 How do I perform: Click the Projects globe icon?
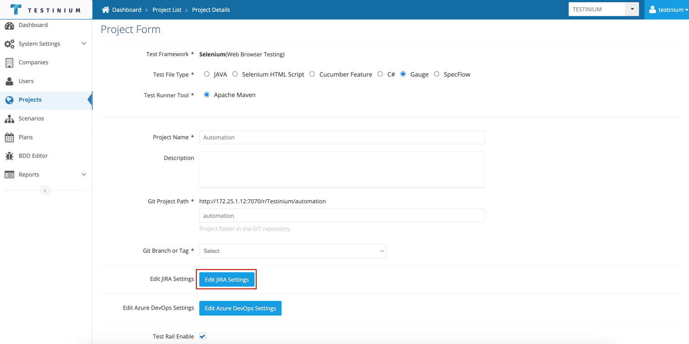9,100
